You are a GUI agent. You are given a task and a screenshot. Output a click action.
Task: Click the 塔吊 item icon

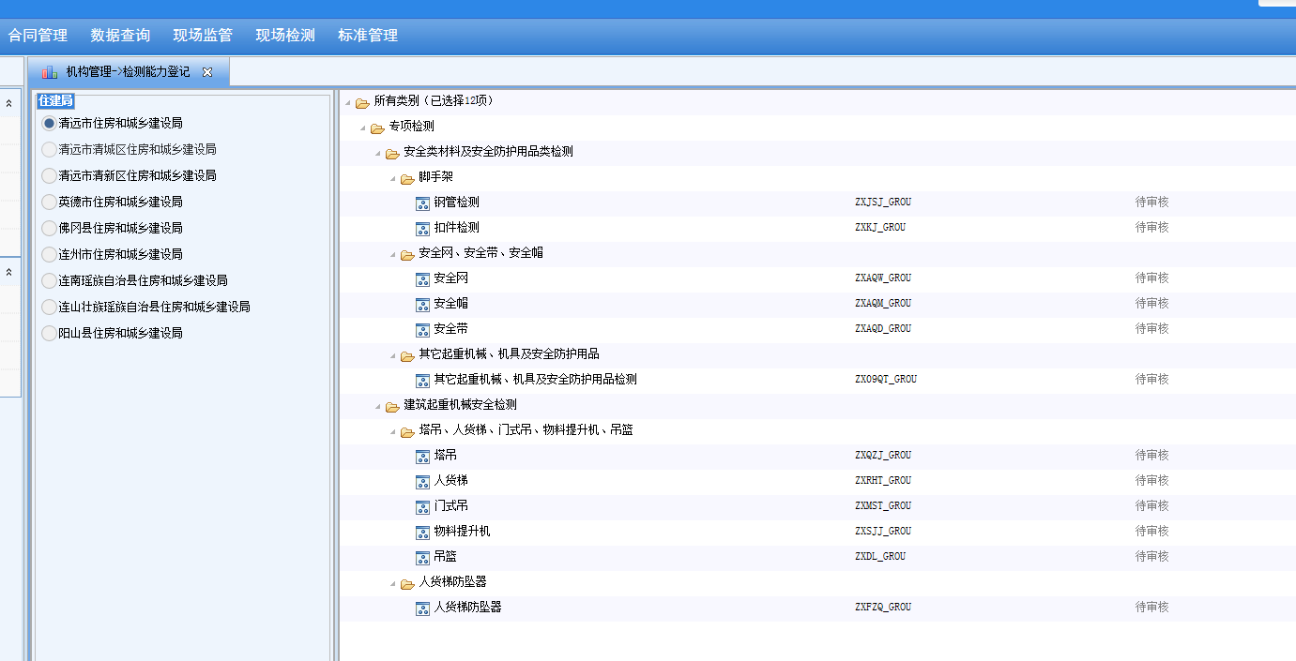(422, 456)
